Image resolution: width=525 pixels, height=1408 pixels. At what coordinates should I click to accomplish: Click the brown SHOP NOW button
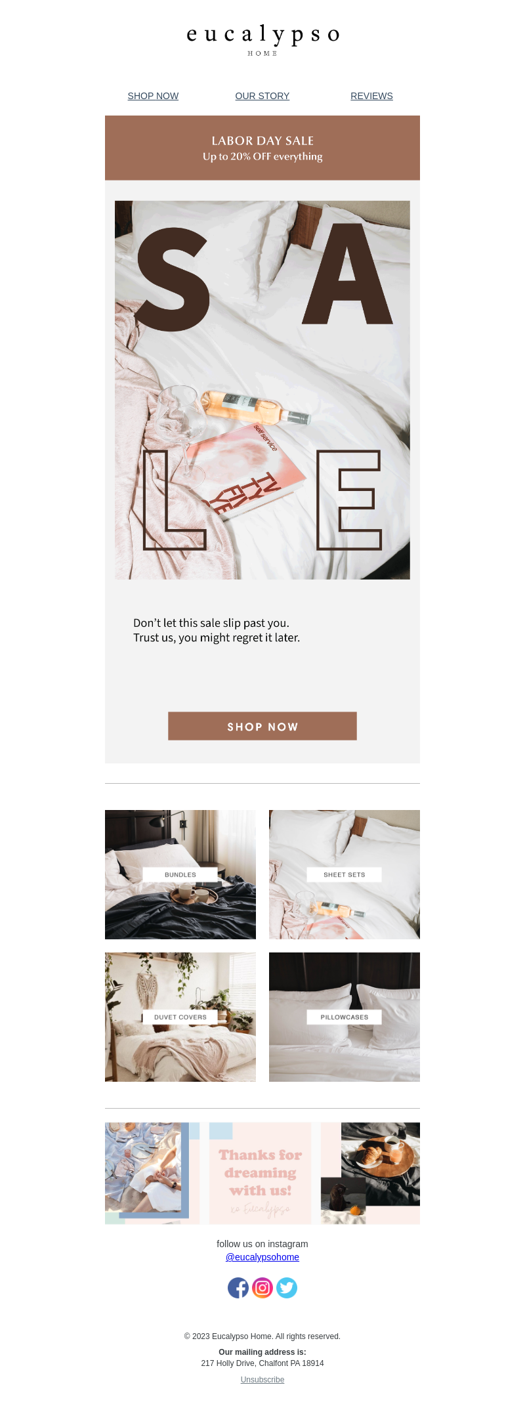(x=262, y=726)
